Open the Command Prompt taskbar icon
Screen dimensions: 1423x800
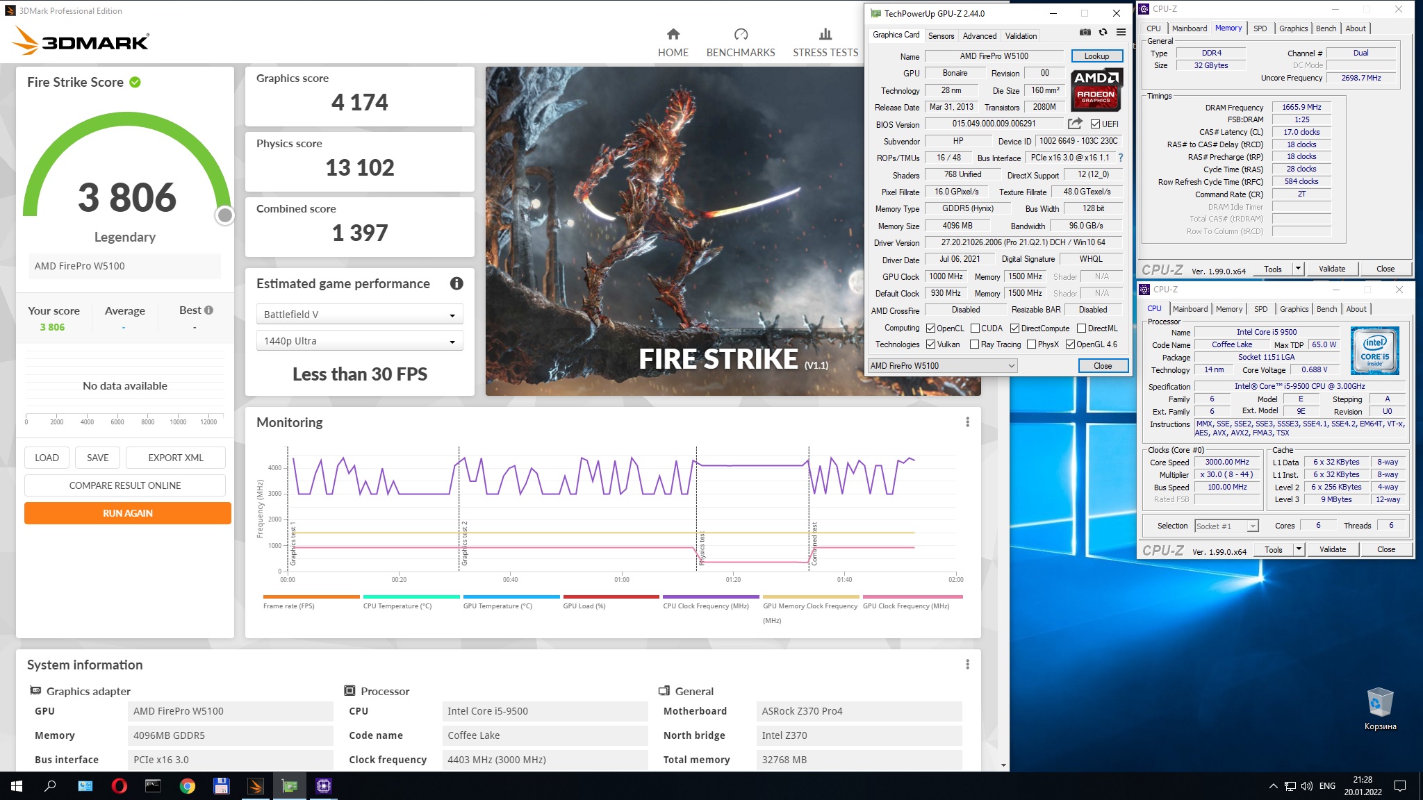point(153,786)
